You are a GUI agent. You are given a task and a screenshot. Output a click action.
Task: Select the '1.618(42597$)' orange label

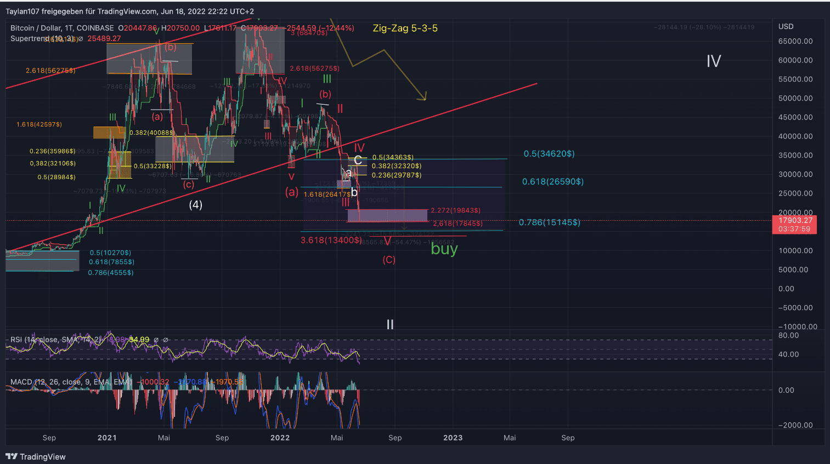[39, 125]
